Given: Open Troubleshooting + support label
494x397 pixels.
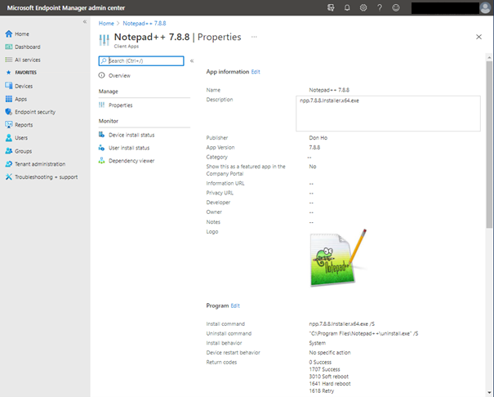Looking at the screenshot, I should [47, 177].
